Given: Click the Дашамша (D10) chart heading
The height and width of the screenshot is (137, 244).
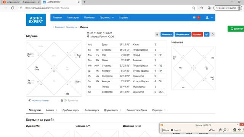Looking at the screenshot, I should [132, 126].
